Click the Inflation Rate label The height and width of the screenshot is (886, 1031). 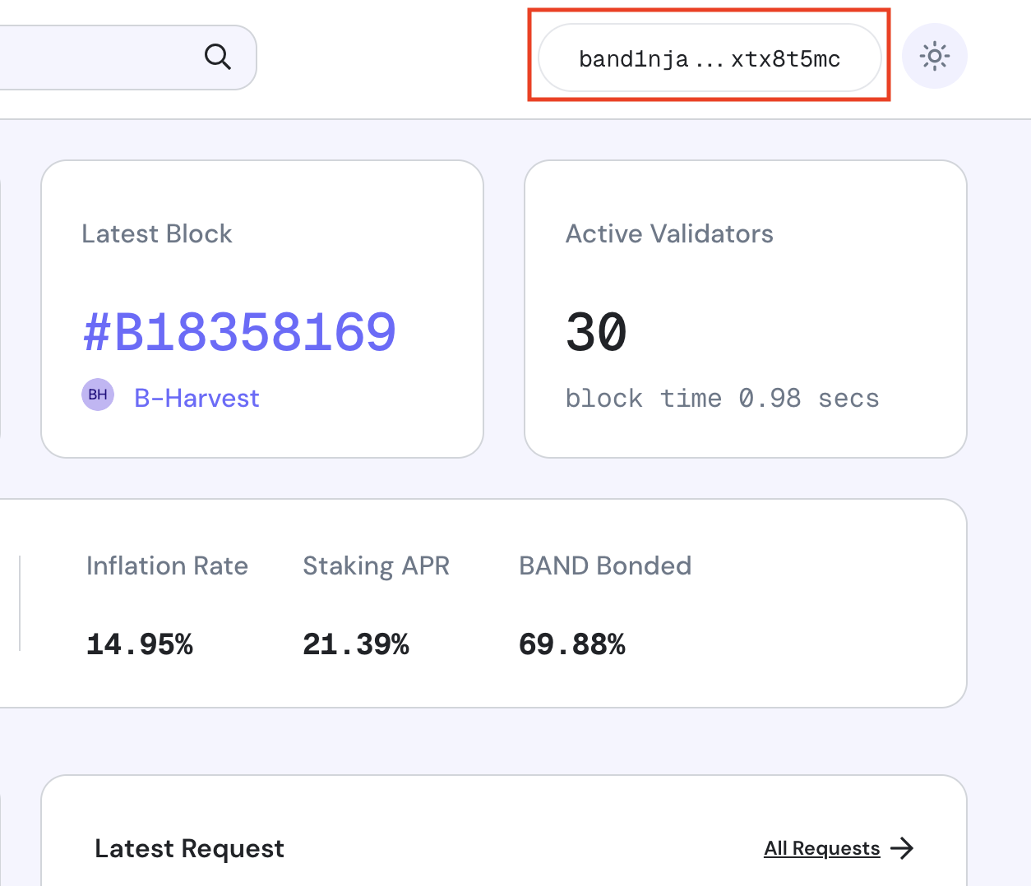(167, 566)
